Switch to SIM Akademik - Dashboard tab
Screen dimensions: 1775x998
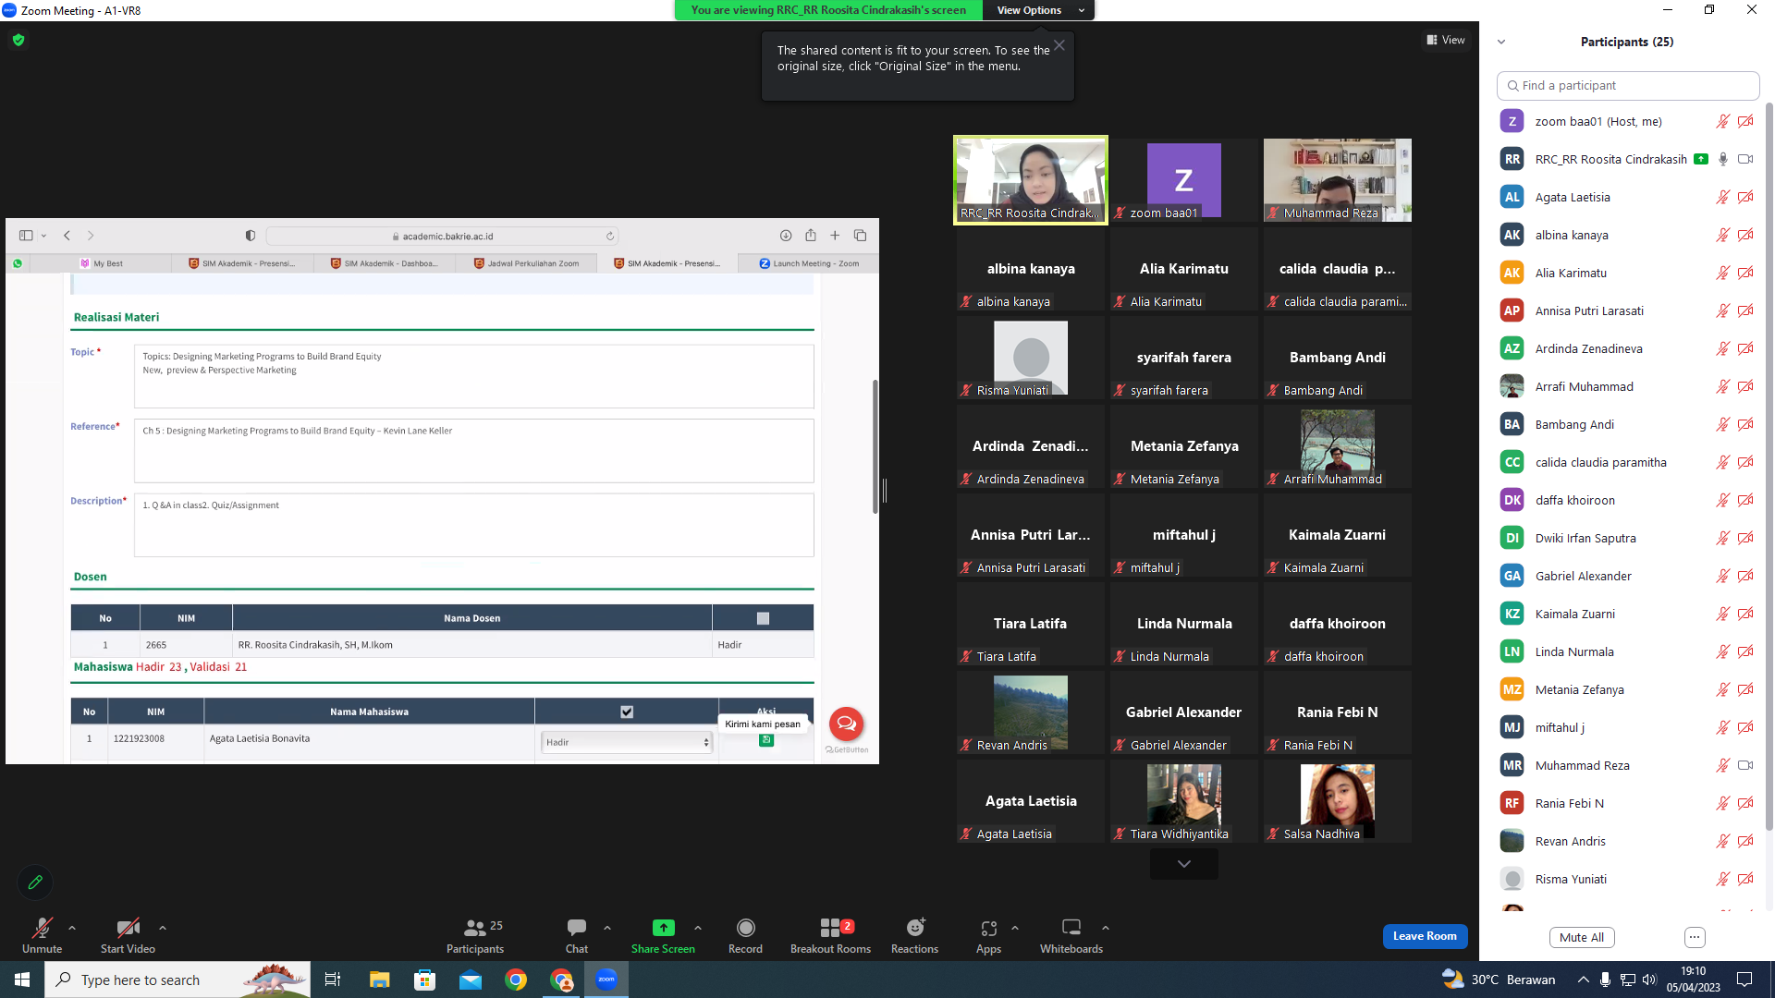[385, 263]
